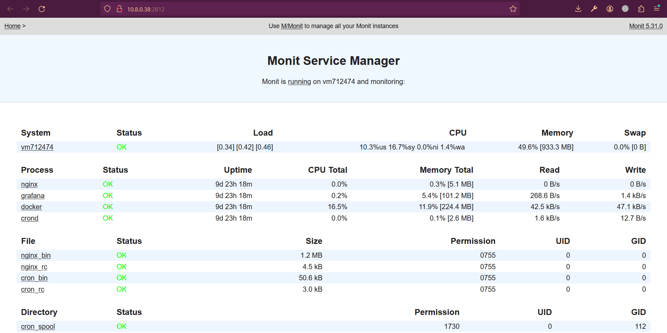Click the globe toolbar icon
Screen dimensions: 667x333
click(x=625, y=9)
